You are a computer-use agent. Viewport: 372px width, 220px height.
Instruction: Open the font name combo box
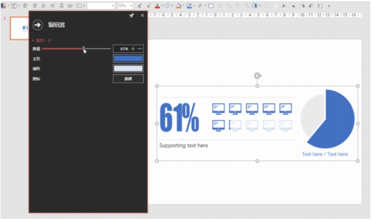tap(101, 6)
